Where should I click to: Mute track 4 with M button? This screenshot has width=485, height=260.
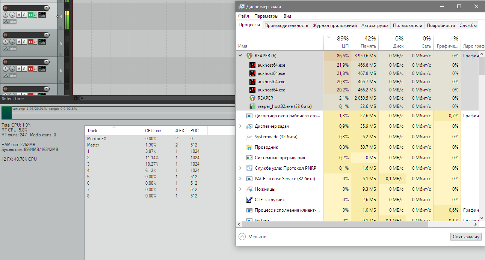(x=19, y=15)
